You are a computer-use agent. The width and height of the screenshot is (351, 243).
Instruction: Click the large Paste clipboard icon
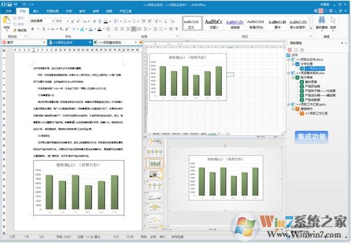[7, 20]
